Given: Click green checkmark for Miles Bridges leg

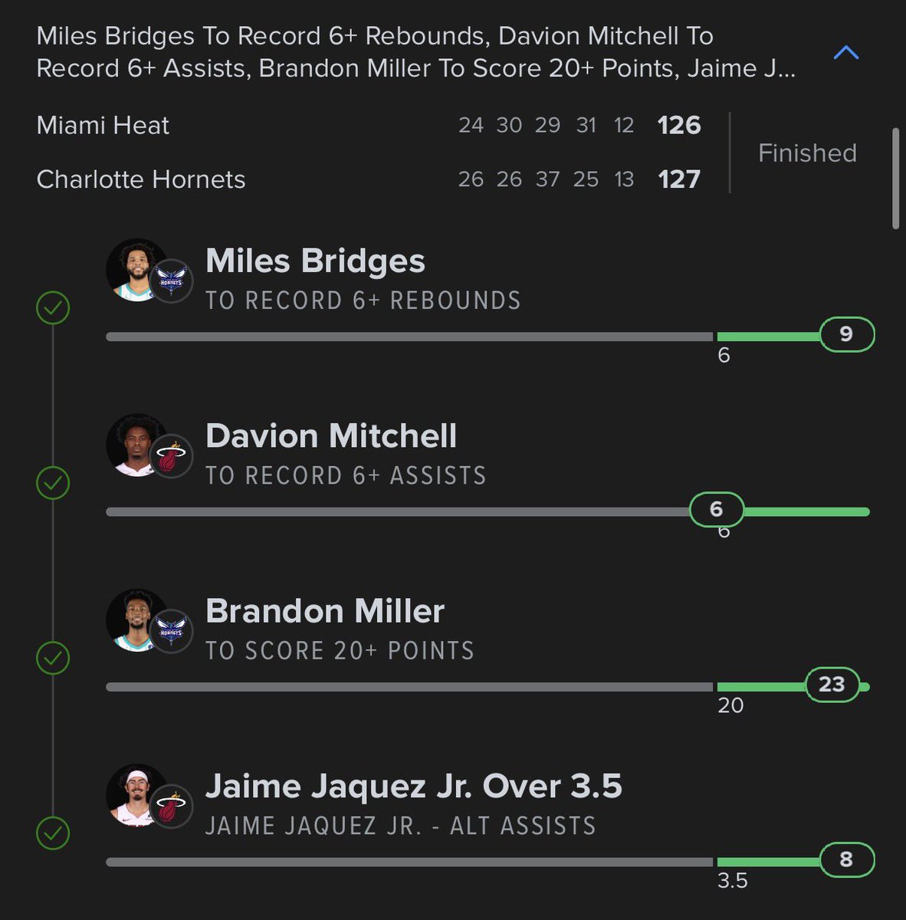Looking at the screenshot, I should (53, 308).
